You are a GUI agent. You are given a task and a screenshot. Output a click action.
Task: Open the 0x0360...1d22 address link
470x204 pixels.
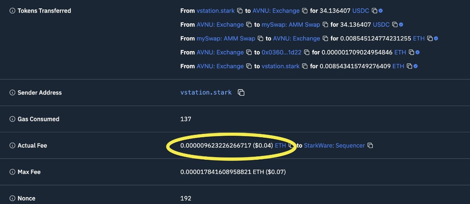[x=282, y=52]
